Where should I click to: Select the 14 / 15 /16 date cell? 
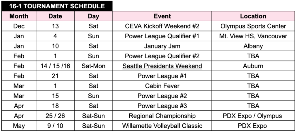click(x=55, y=66)
